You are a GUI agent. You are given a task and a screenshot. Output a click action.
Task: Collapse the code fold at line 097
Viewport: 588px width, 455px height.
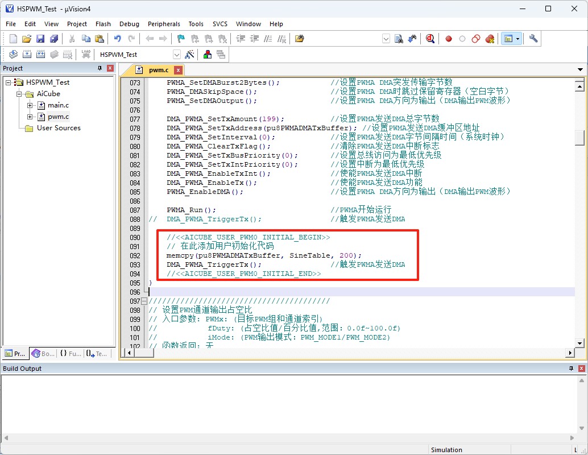click(x=144, y=301)
